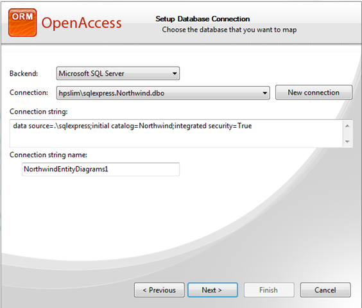Click the New connection button
This screenshot has height=308, width=362.
(314, 92)
